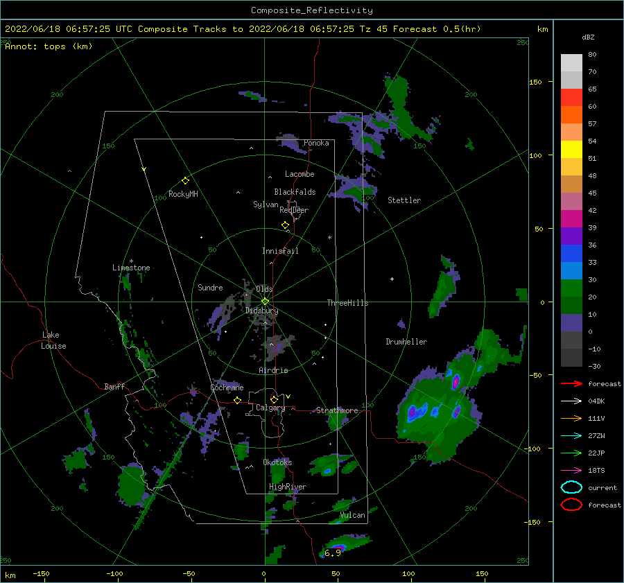This screenshot has height=583, width=624.
Task: Click the light blue swatch in the dBZ scale
Action: 571,270
